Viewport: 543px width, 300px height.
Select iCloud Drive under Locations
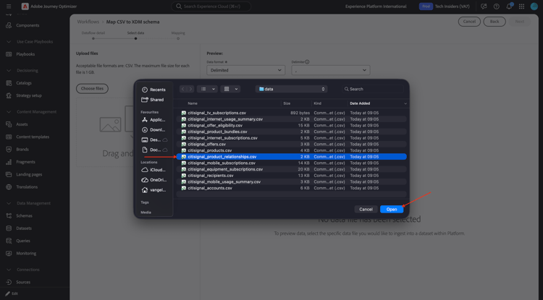click(153, 170)
